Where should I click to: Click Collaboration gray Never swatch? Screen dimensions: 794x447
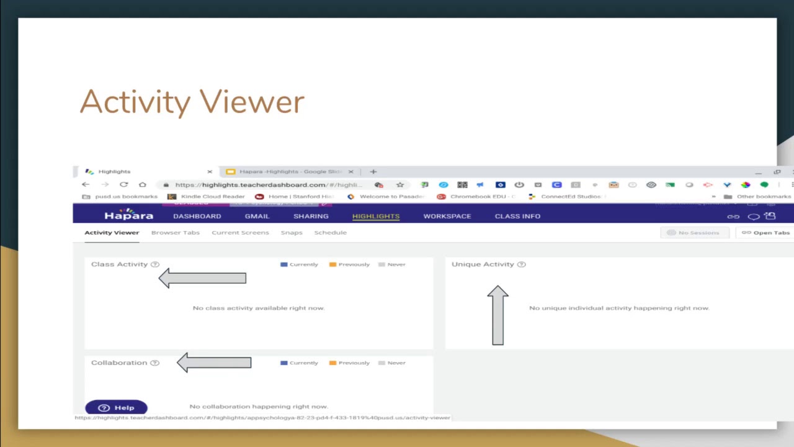[382, 363]
